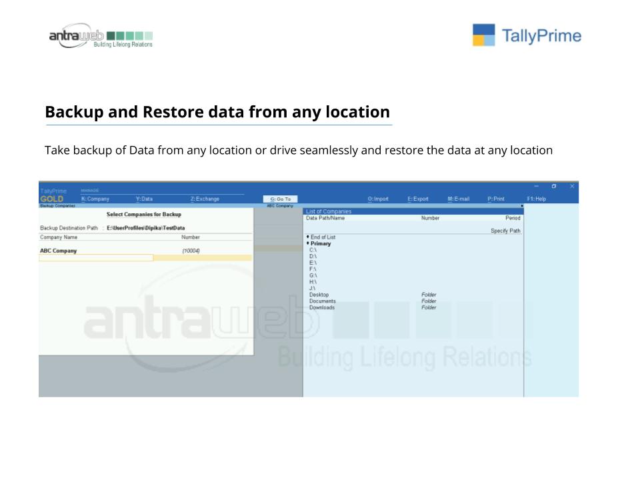Select the D:\ drive in list

[313, 256]
